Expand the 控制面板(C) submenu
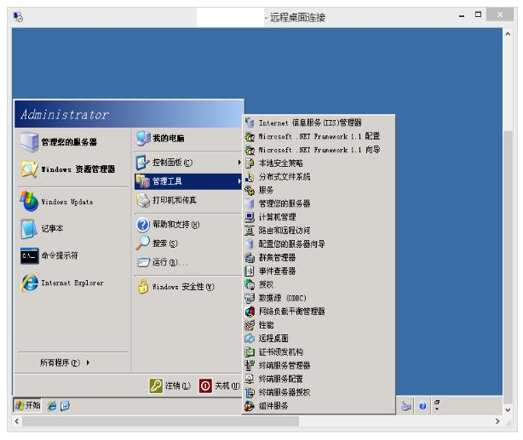Image resolution: width=523 pixels, height=440 pixels. click(188, 163)
